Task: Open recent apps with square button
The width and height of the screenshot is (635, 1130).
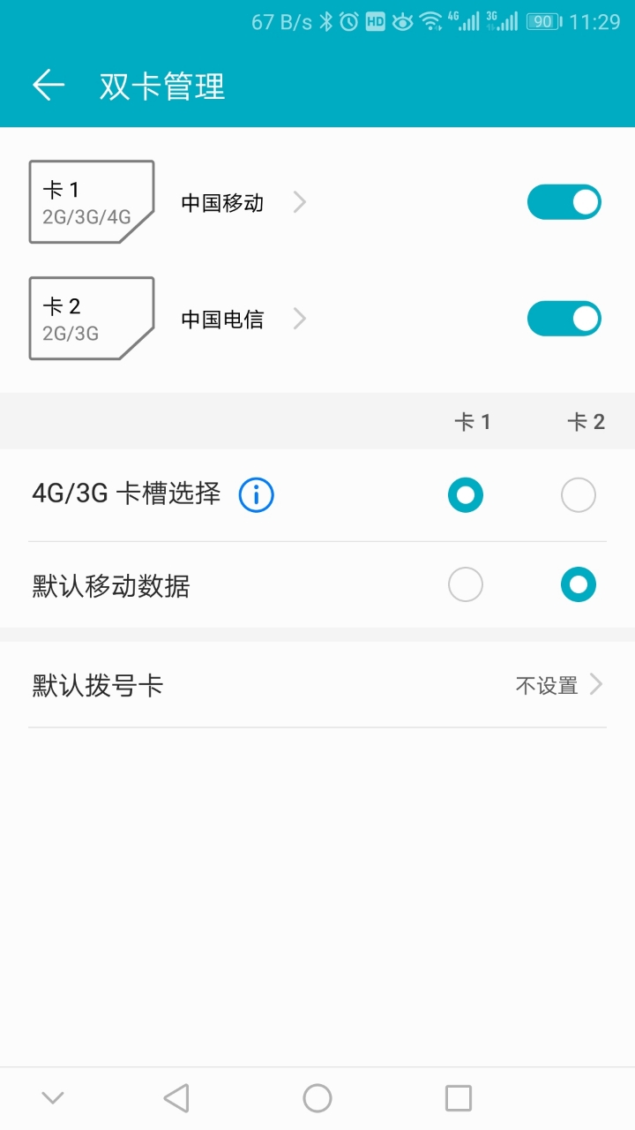Action: (x=459, y=1098)
